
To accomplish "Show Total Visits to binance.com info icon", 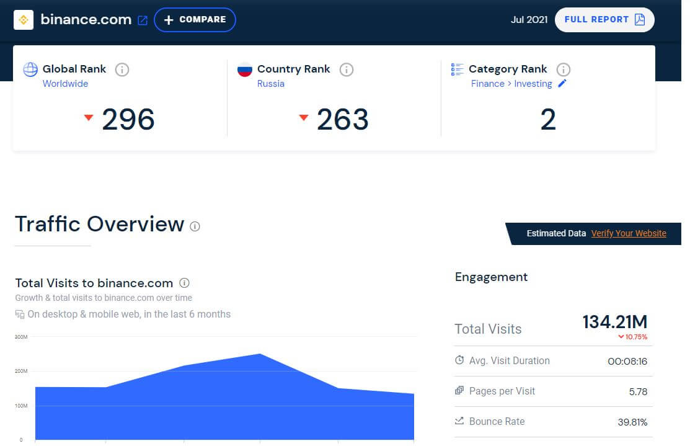I will 184,283.
